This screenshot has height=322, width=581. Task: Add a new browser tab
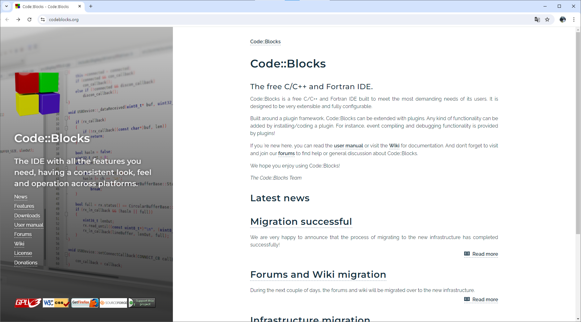pos(91,6)
